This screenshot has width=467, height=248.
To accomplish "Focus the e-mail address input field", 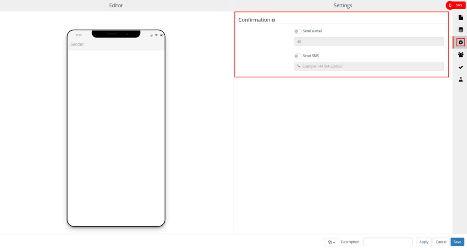I will tap(368, 42).
